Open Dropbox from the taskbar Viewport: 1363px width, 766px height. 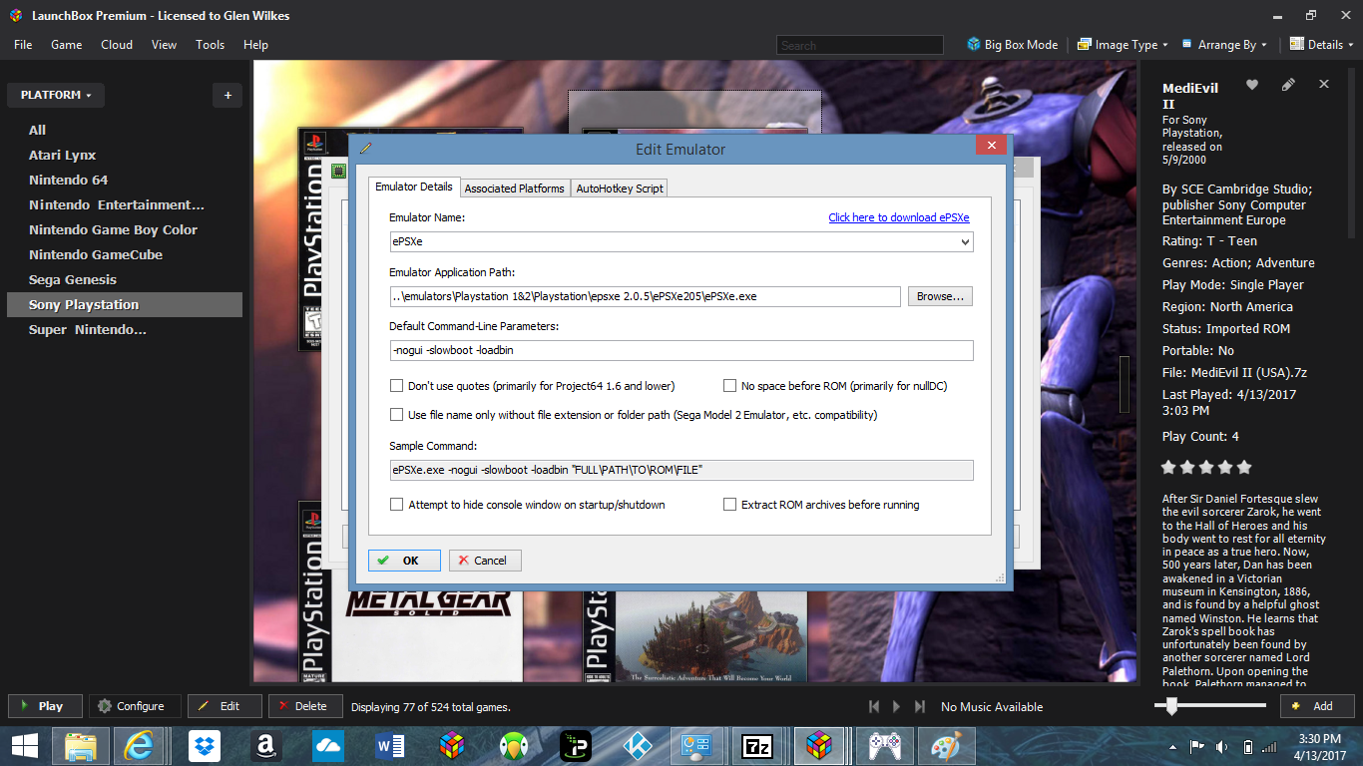pyautogui.click(x=206, y=745)
